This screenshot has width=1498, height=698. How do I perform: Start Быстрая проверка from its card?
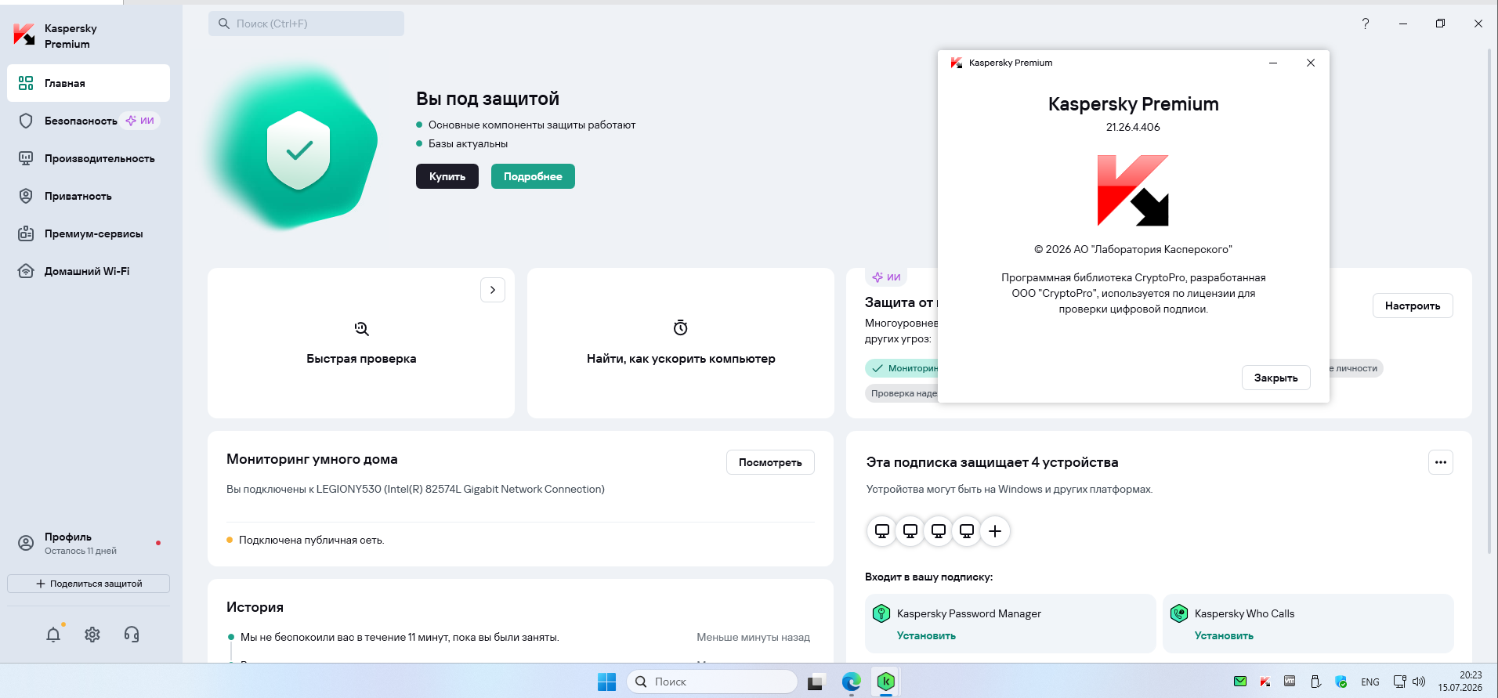361,343
